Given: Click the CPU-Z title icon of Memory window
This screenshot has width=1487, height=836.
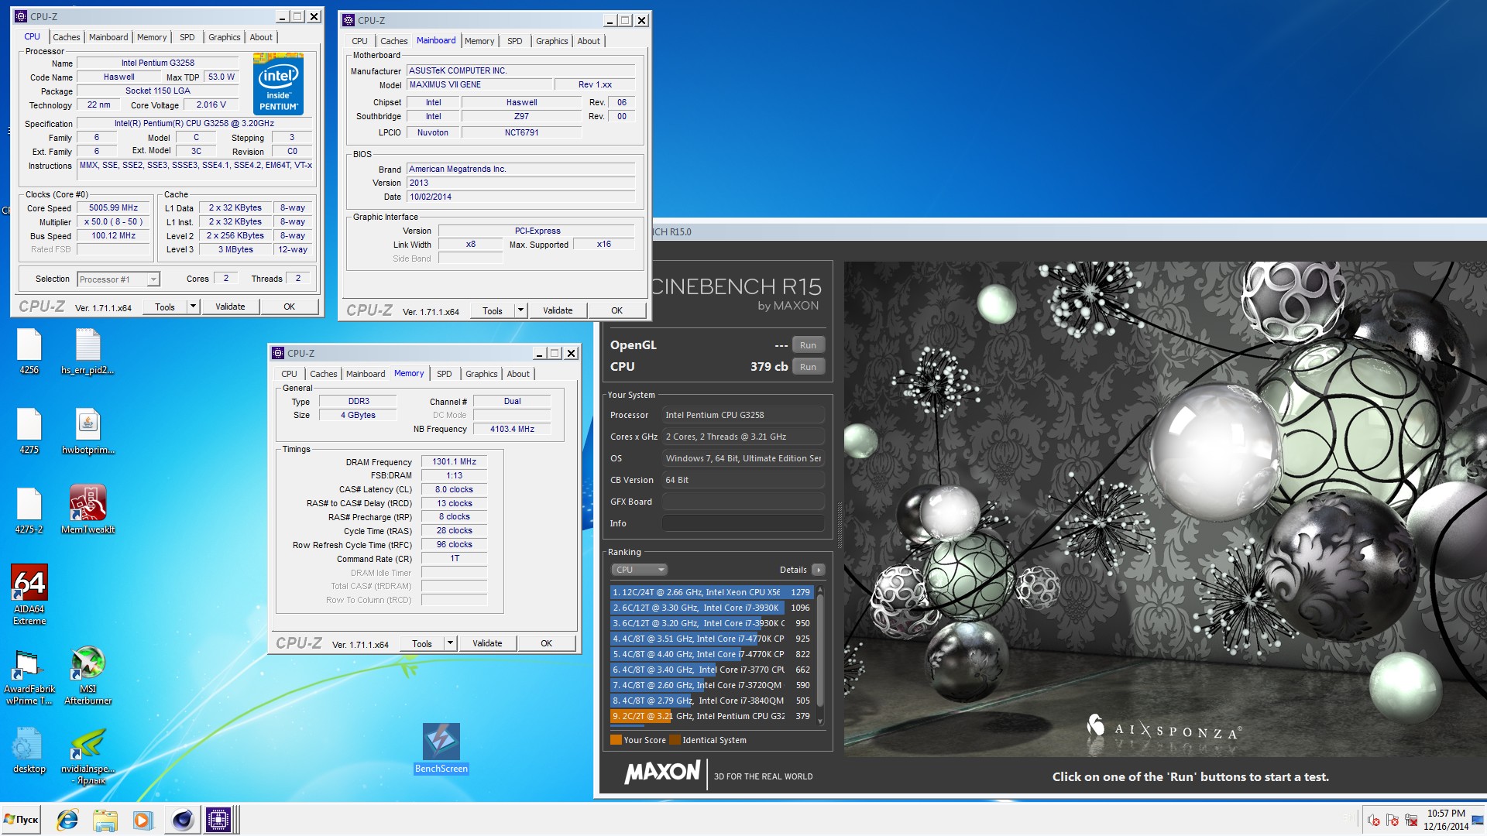Looking at the screenshot, I should point(278,353).
